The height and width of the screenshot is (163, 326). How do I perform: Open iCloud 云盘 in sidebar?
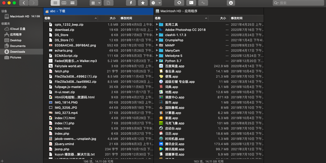tap(22, 29)
